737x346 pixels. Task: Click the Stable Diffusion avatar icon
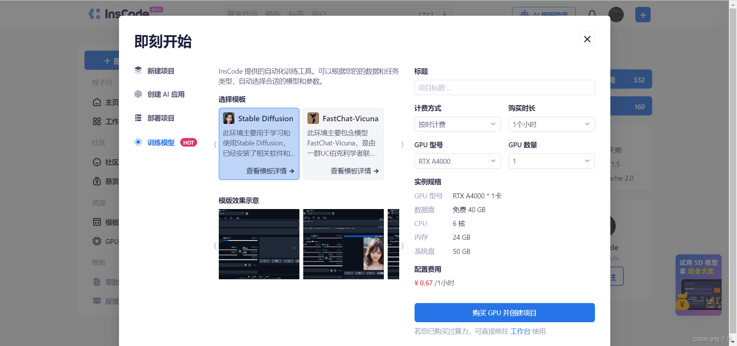click(x=229, y=118)
